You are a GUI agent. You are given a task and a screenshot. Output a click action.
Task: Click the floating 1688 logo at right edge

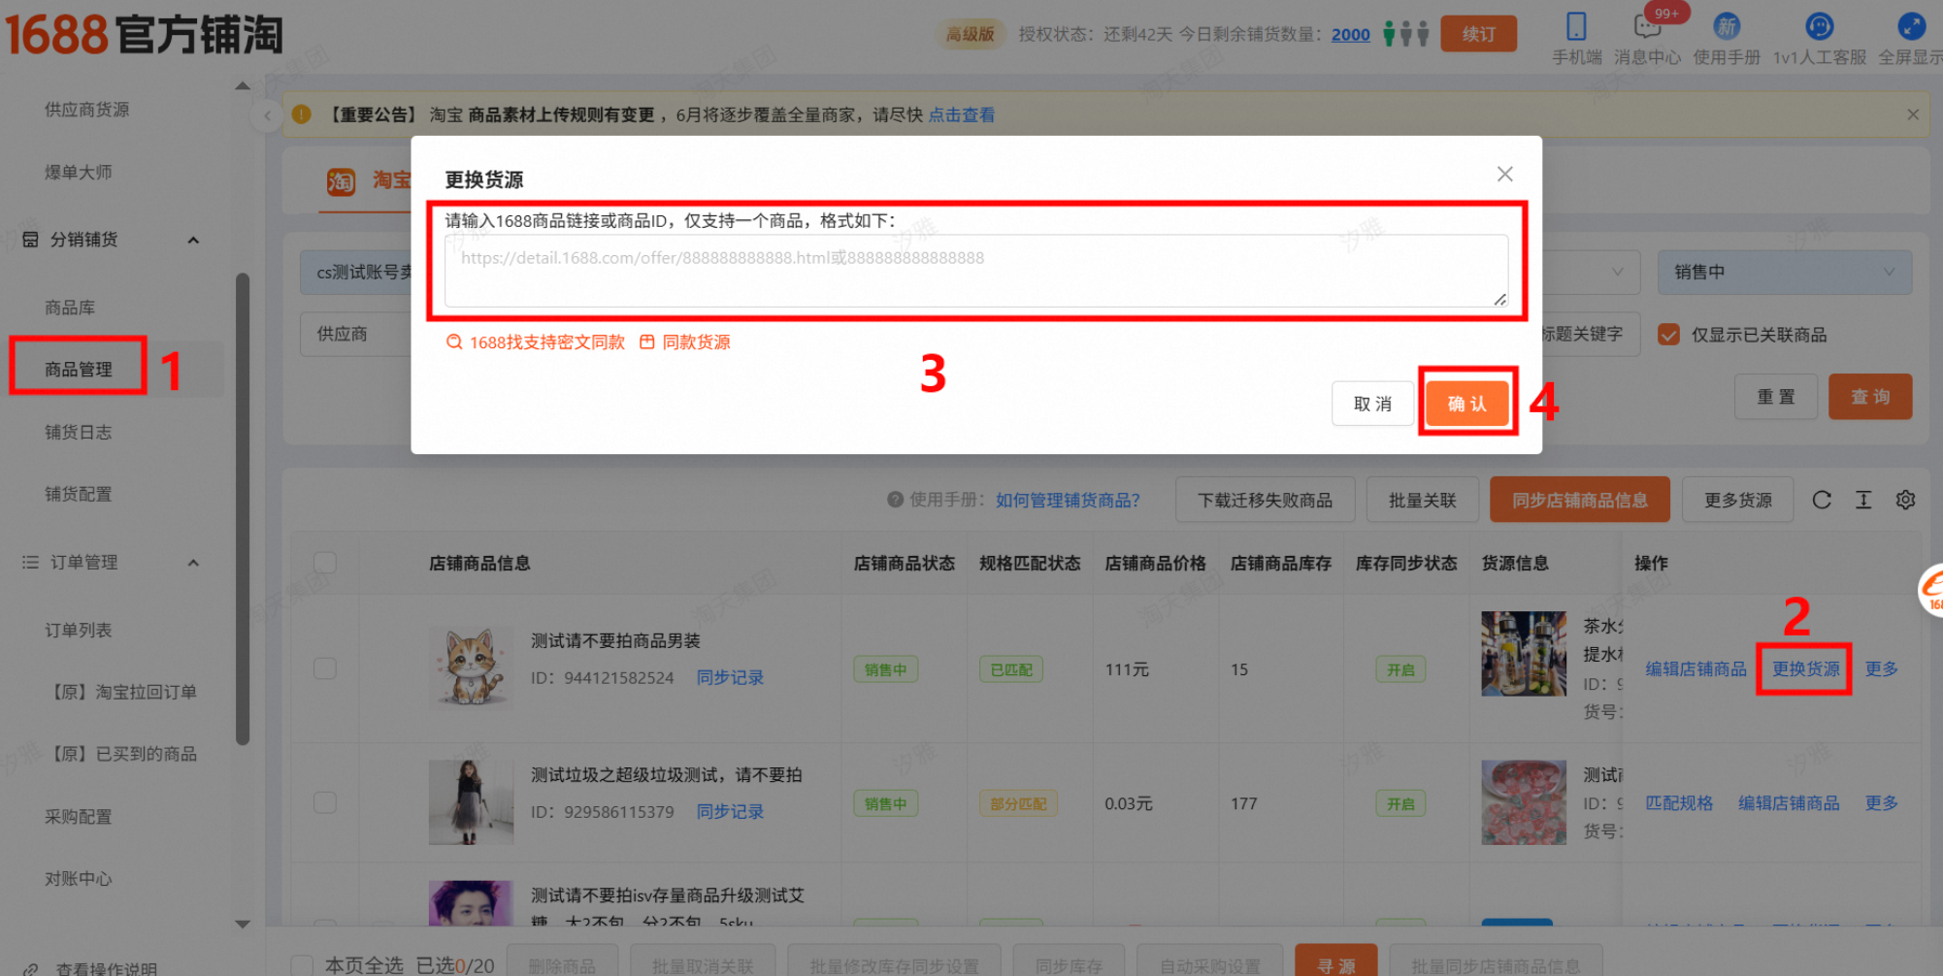(x=1931, y=590)
